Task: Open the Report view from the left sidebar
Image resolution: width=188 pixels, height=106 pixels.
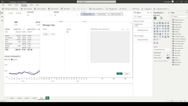Action: point(2,13)
